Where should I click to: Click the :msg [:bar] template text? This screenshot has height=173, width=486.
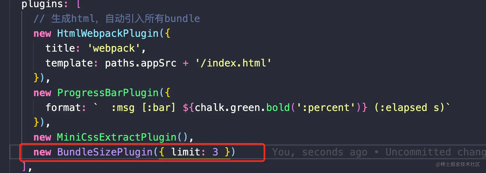pyautogui.click(x=143, y=108)
